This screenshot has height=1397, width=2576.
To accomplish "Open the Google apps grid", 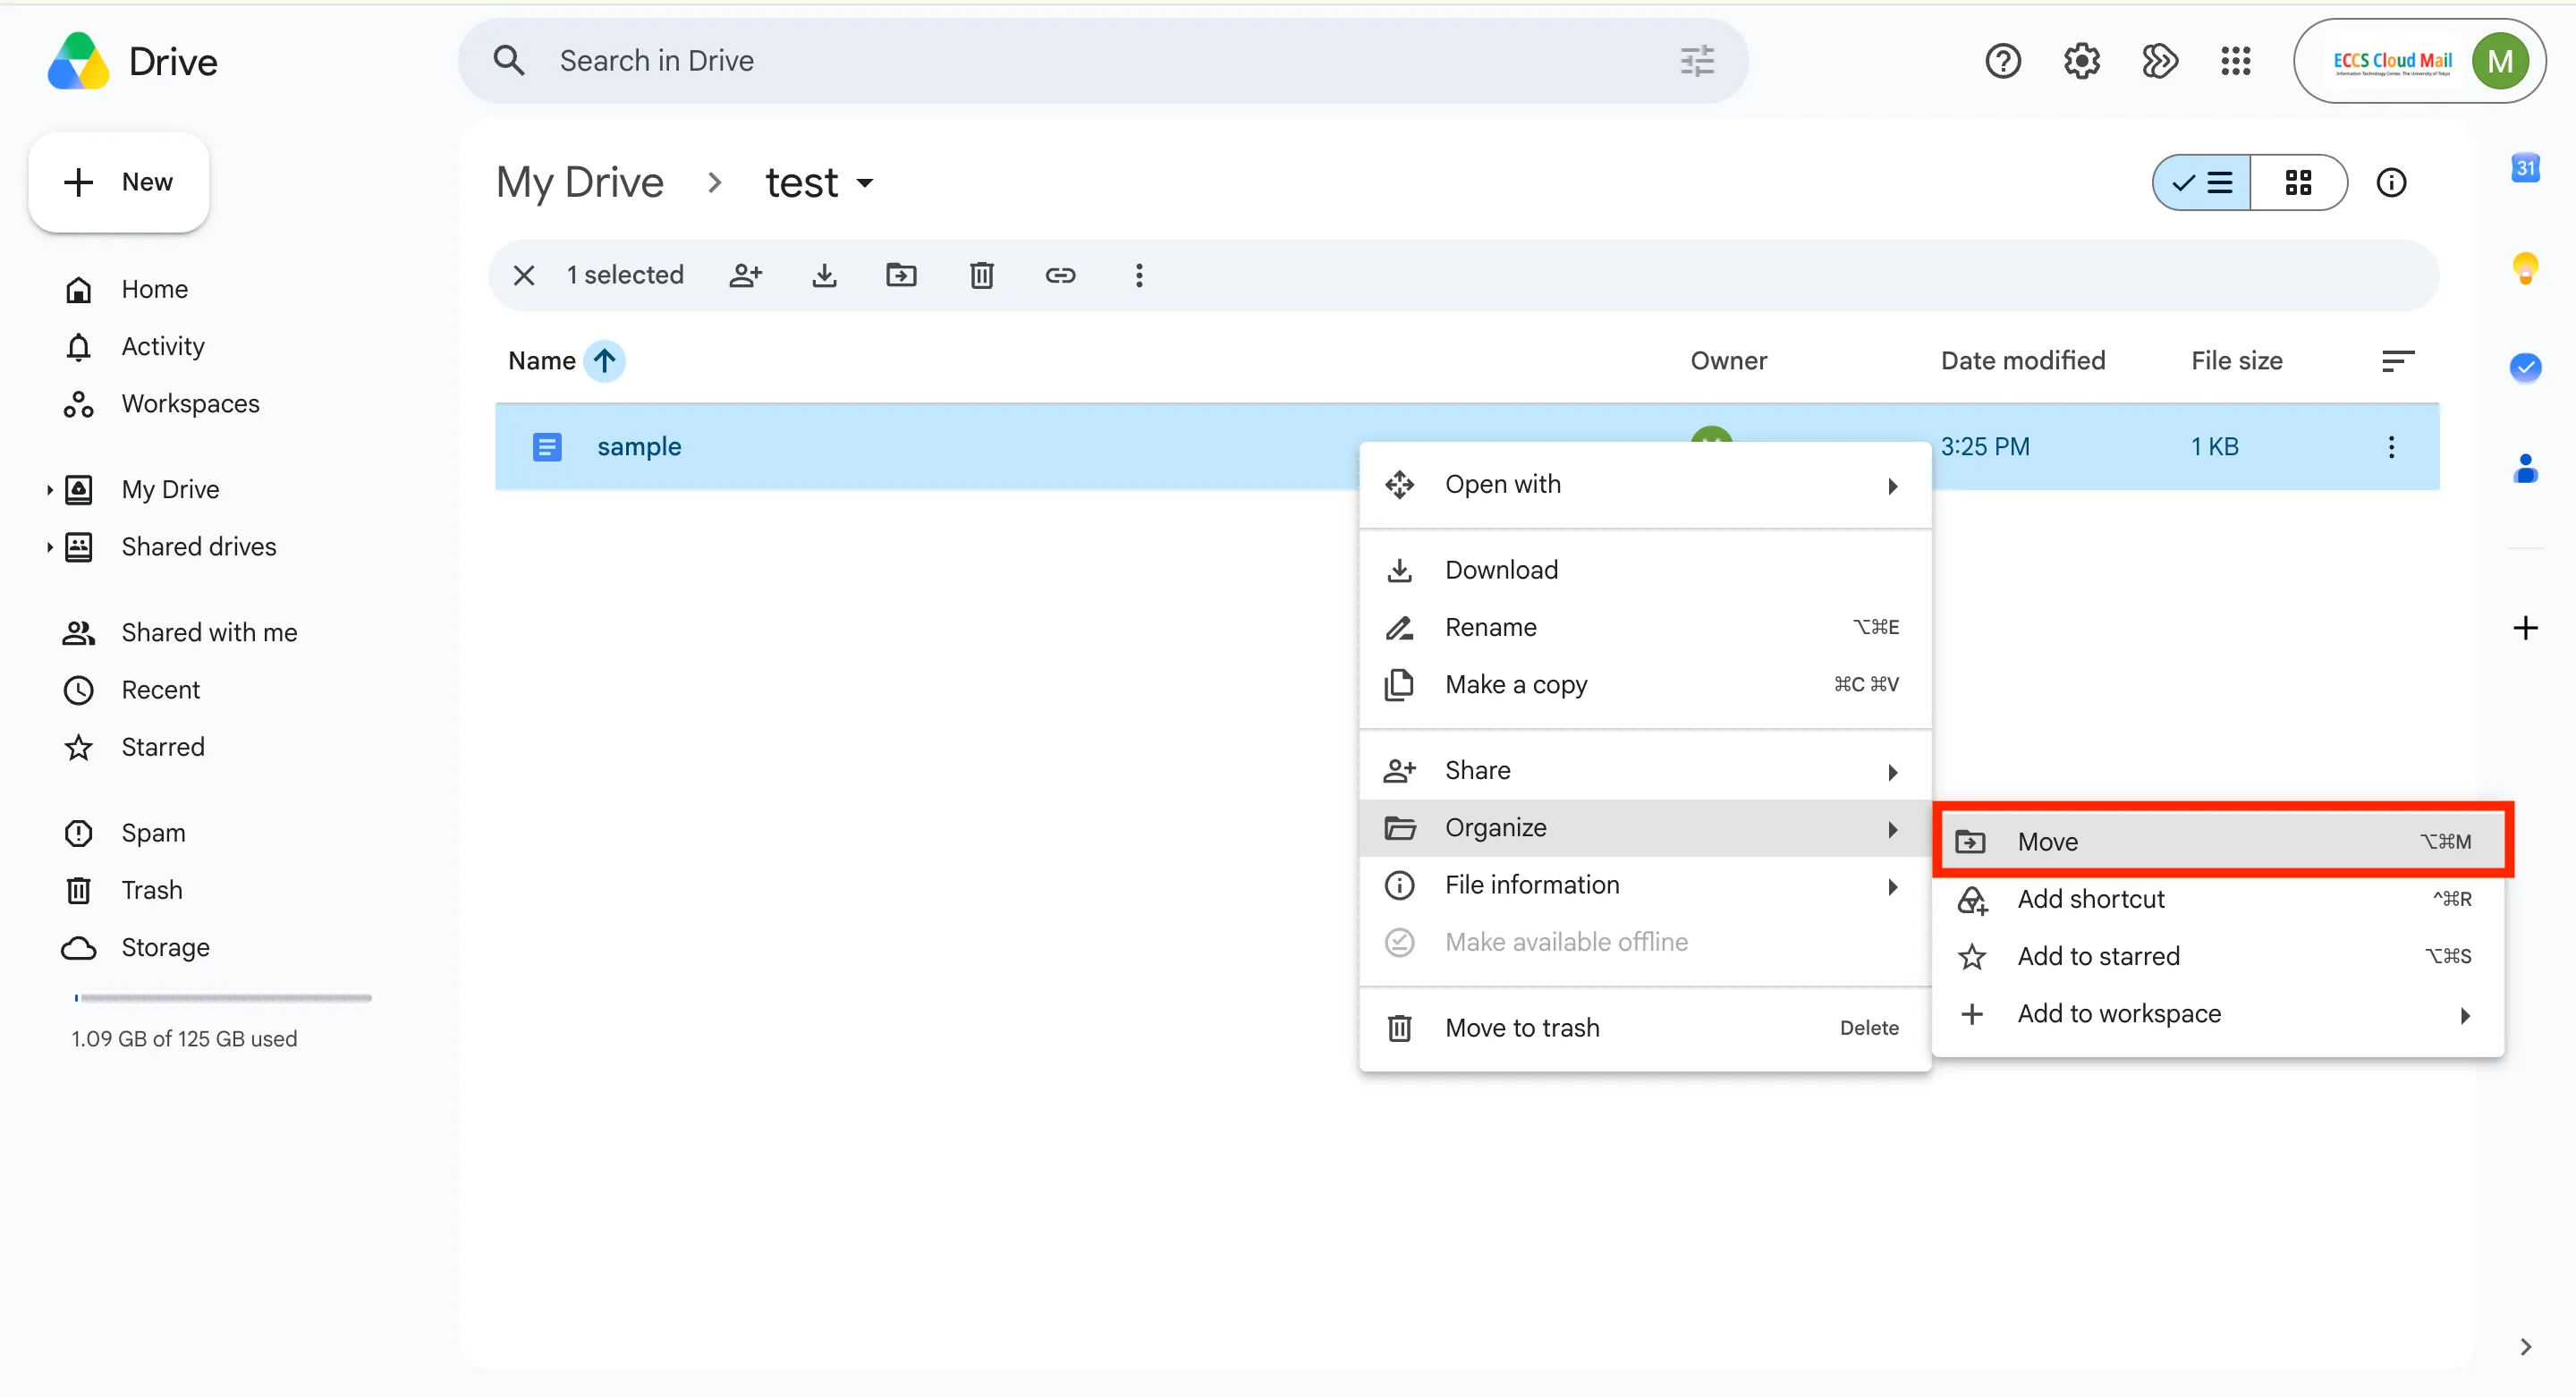I will [2236, 61].
